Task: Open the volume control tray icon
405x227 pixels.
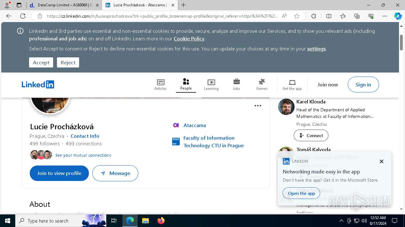Action: tap(364, 221)
